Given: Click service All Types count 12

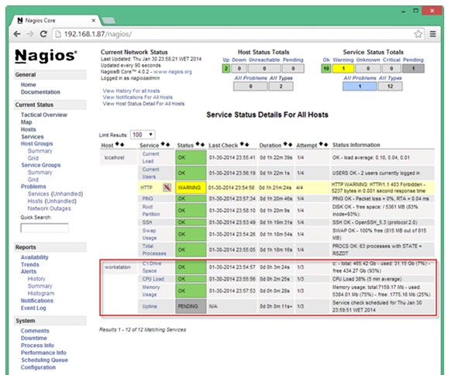Looking at the screenshot, I should [x=390, y=86].
